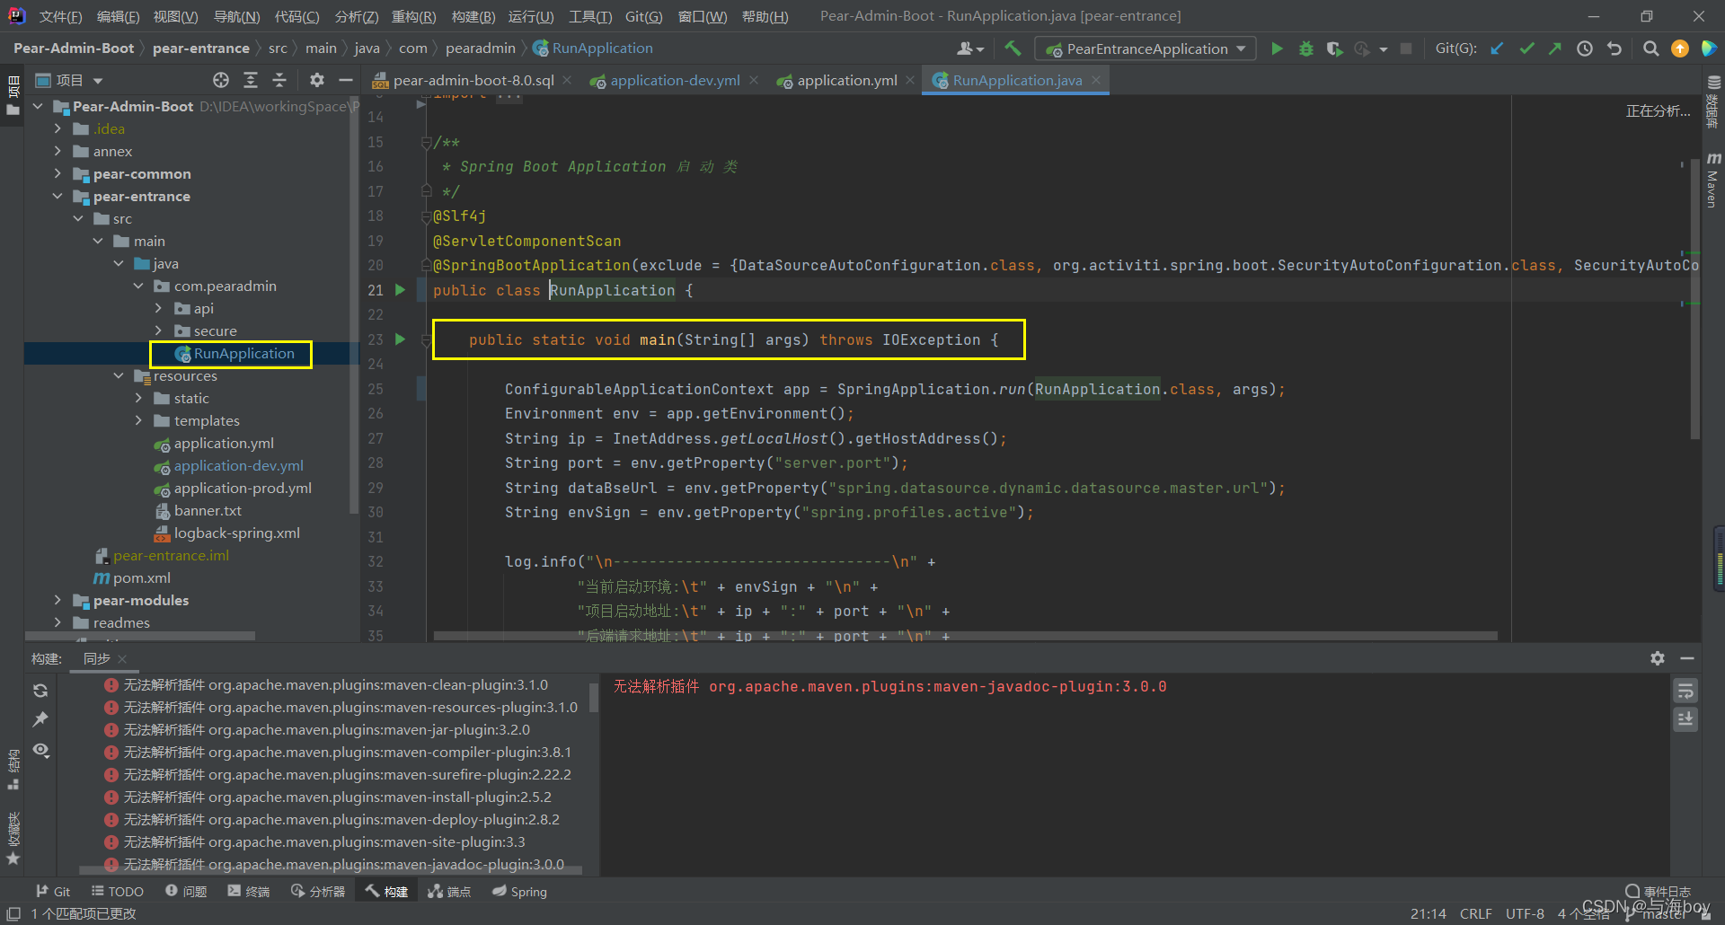Image resolution: width=1725 pixels, height=925 pixels.
Task: Click the run gutter icon on line 23
Action: [401, 339]
